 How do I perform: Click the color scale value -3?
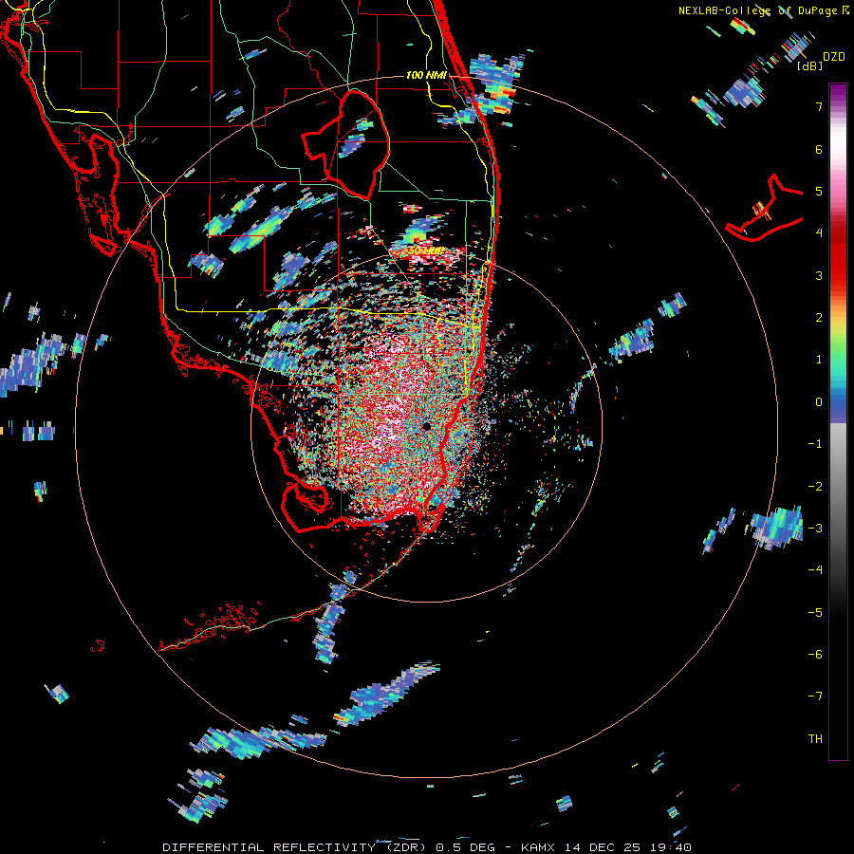click(x=815, y=529)
